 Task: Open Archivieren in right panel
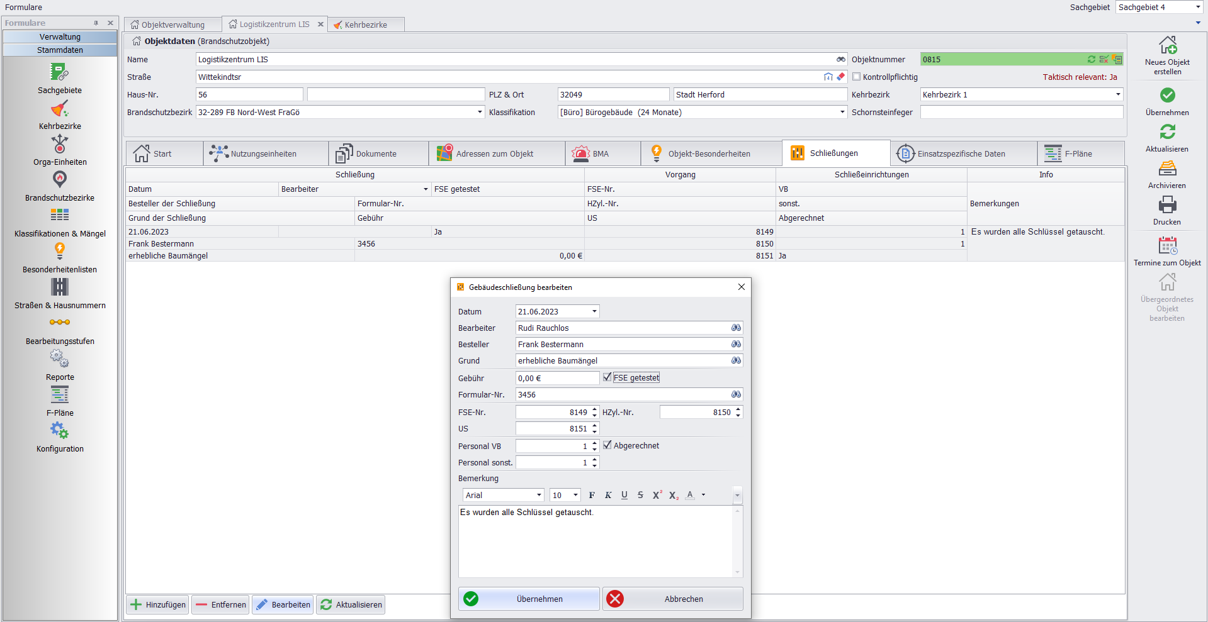click(1167, 169)
